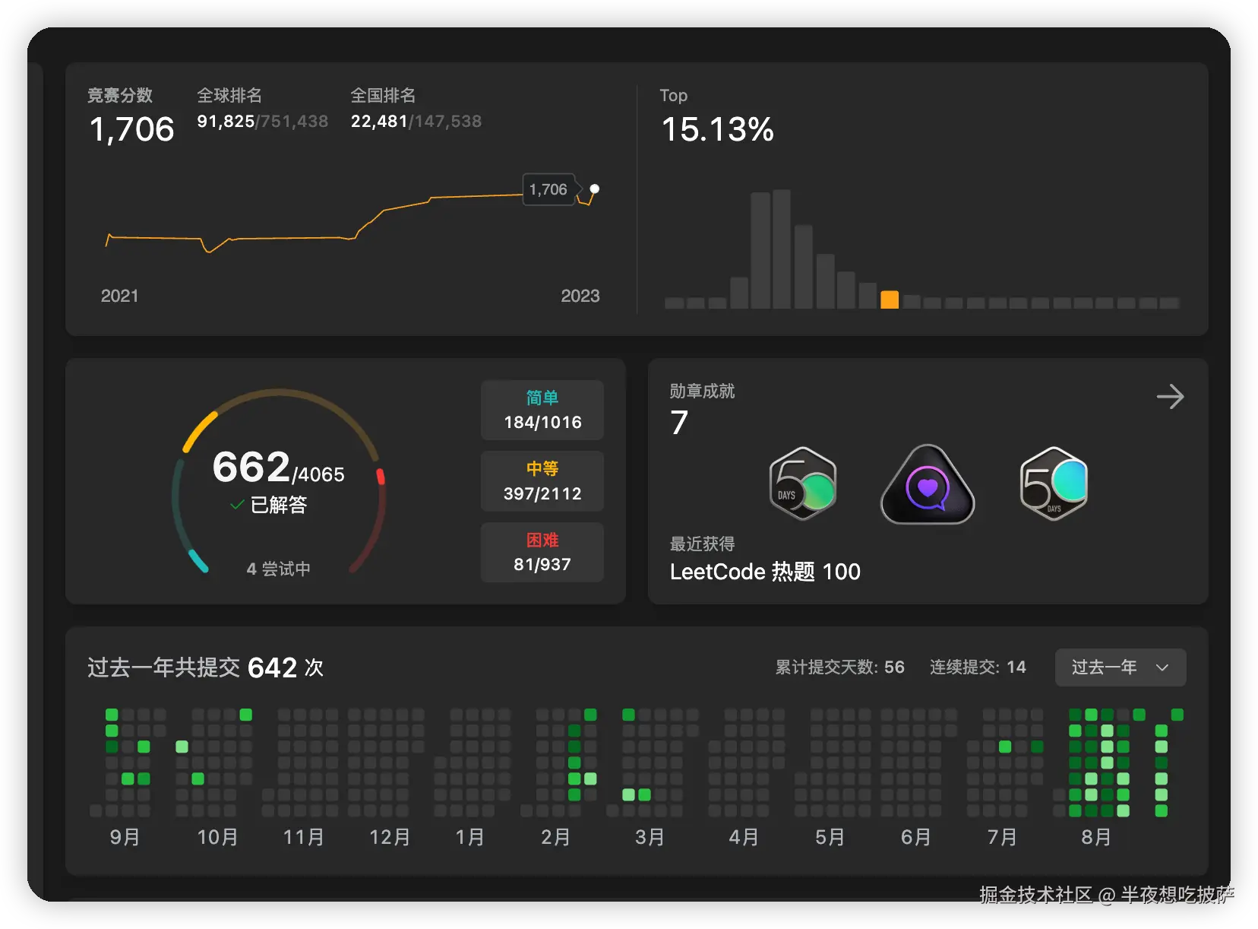This screenshot has height=929, width=1258.
Task: Click the tallest bar in rating histogram
Action: point(782,249)
